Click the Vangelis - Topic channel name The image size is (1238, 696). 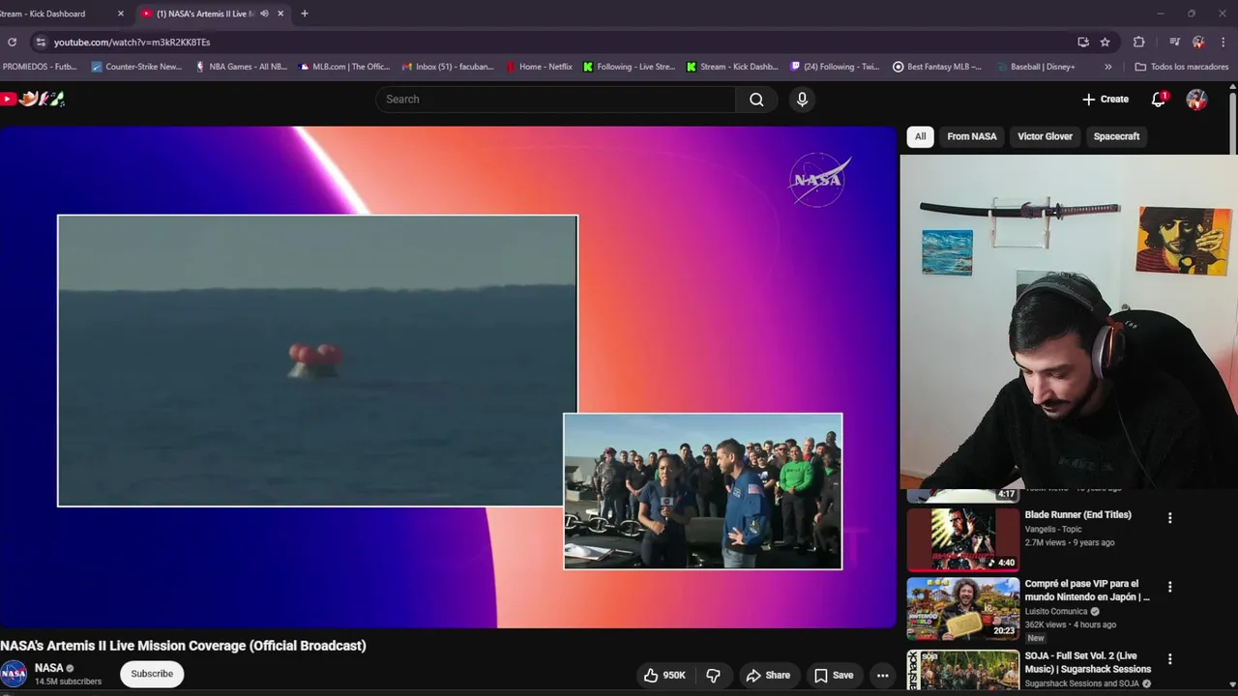click(1052, 530)
